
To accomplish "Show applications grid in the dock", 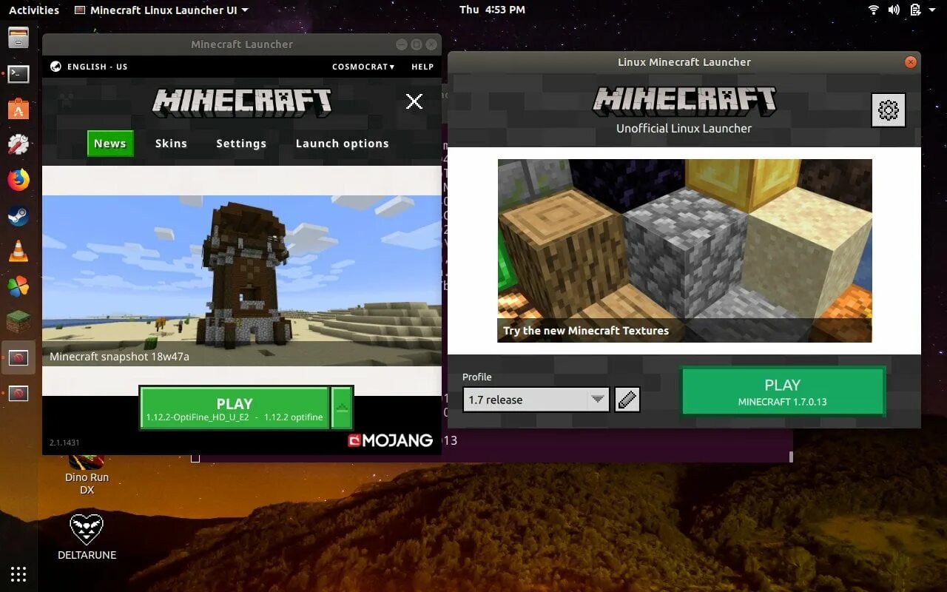I will pos(18,573).
